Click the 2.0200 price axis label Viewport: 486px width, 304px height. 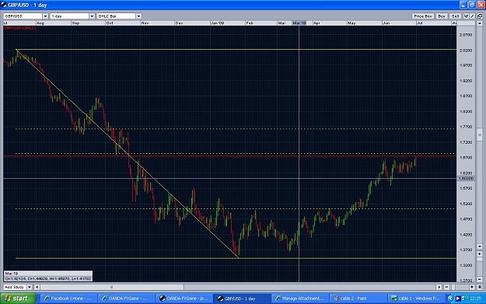click(x=466, y=51)
